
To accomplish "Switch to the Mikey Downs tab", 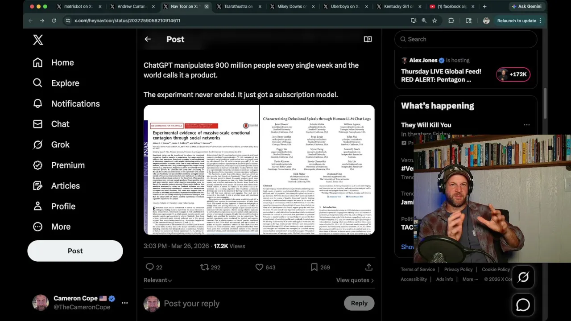I will point(292,7).
